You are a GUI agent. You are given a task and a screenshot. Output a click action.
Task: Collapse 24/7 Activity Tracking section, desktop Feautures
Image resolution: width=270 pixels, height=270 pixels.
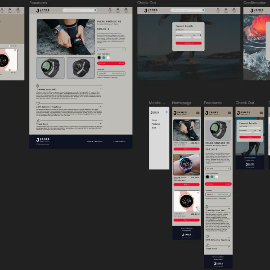pos(100,106)
